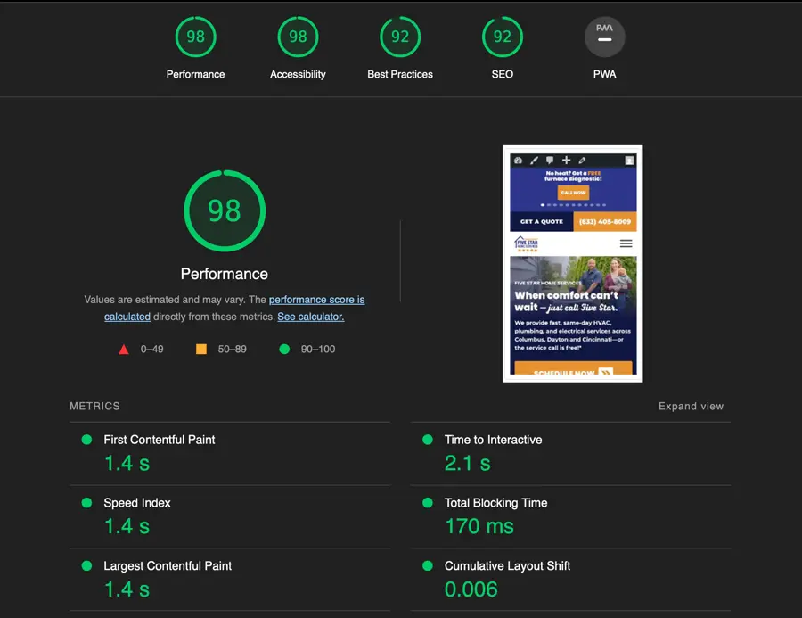Open the PWA category label

(604, 74)
